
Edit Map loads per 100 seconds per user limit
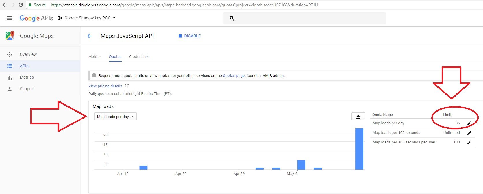pos(469,142)
